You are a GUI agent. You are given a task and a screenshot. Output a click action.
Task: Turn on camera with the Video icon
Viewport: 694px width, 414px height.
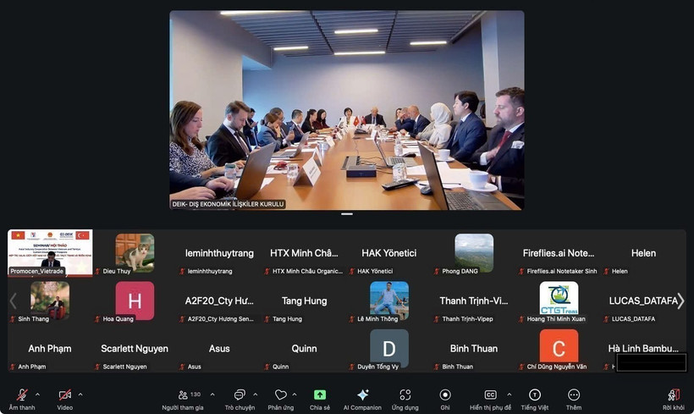coord(65,395)
